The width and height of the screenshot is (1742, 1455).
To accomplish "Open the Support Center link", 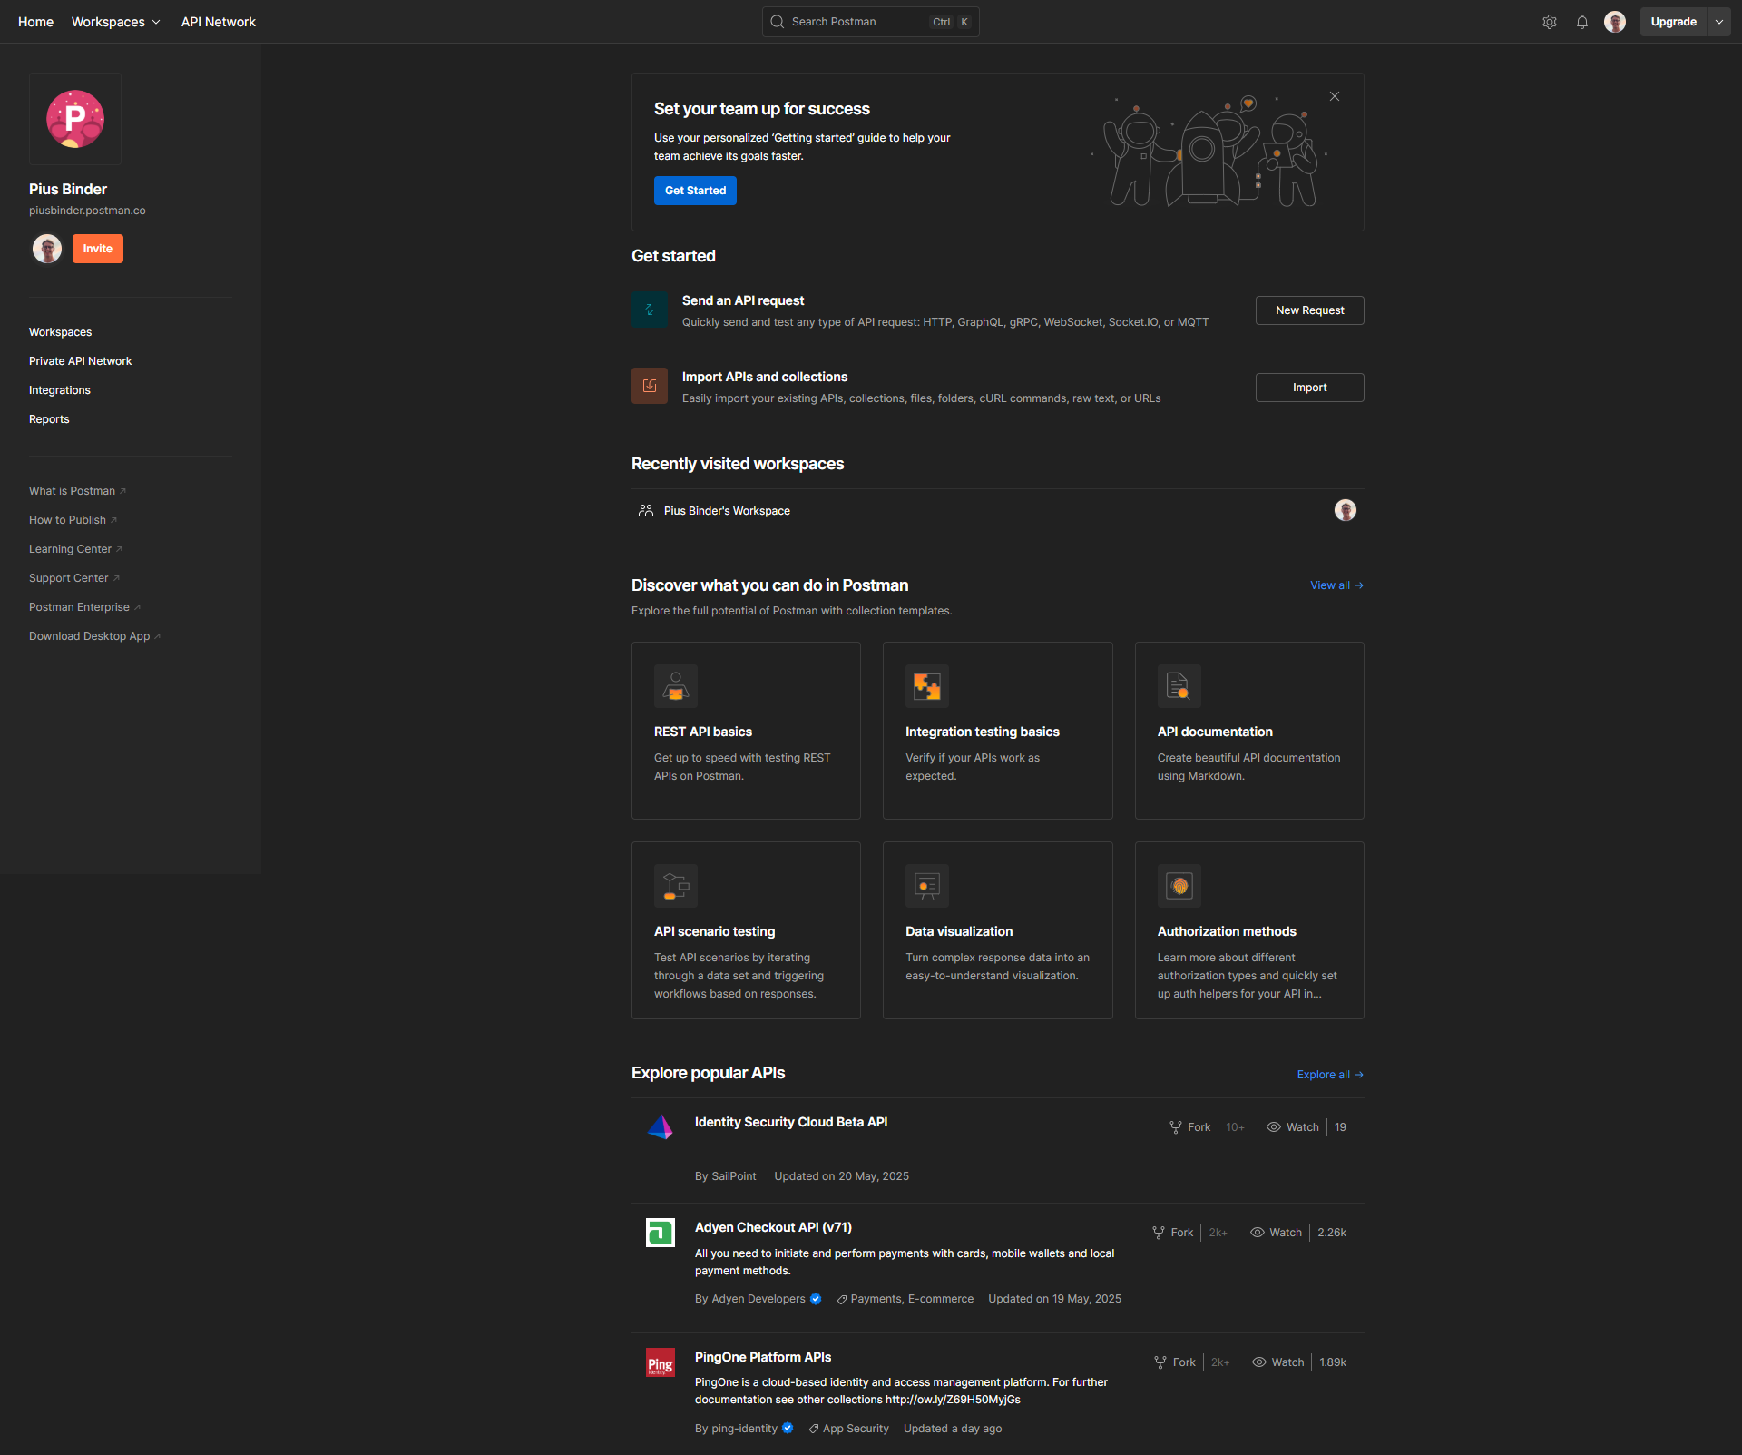I will click(73, 578).
